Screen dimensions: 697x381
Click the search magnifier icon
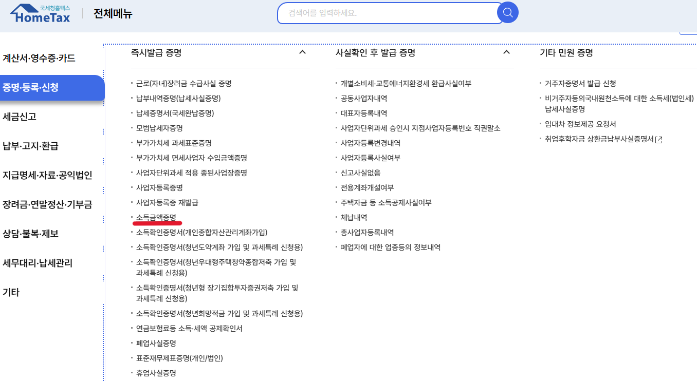(507, 12)
